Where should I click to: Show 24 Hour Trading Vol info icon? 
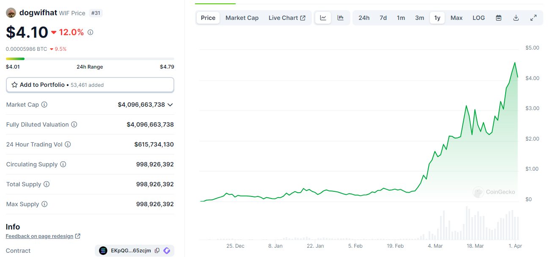click(x=68, y=144)
